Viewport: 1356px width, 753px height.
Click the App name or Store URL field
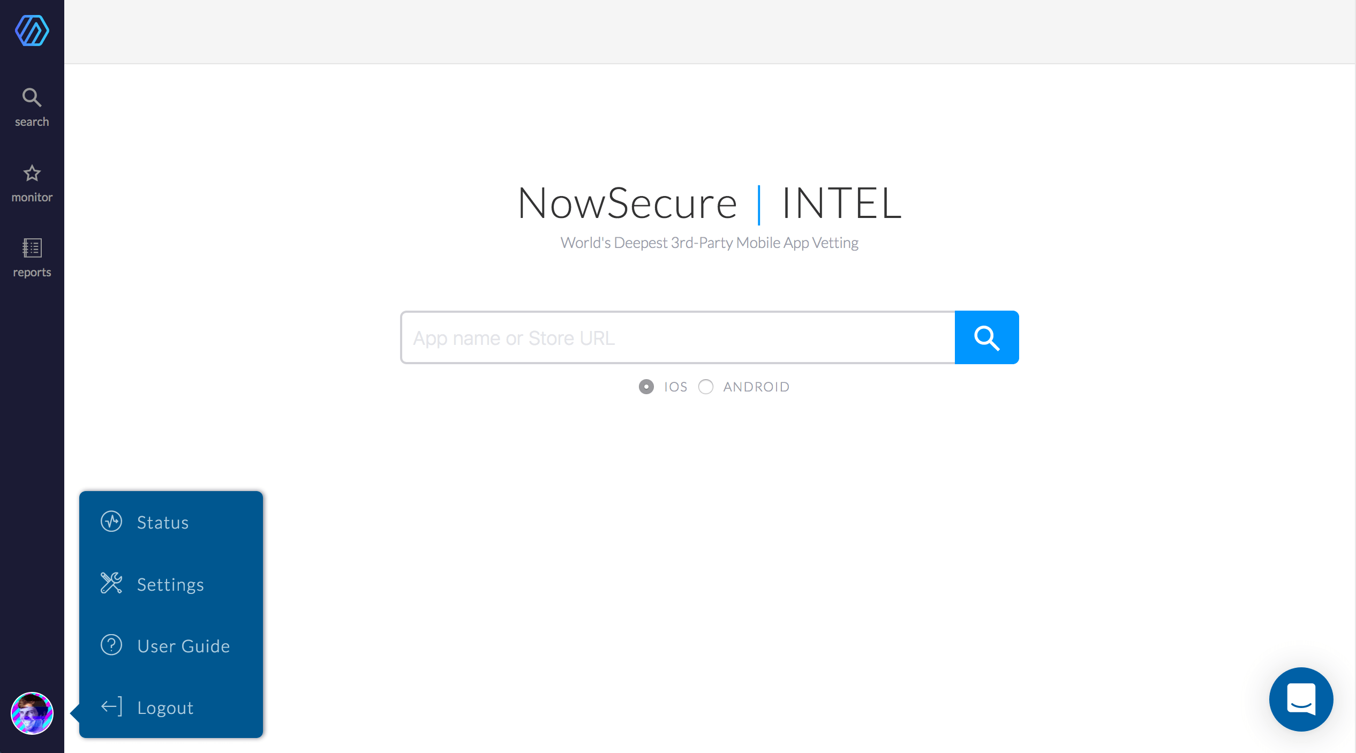coord(677,337)
